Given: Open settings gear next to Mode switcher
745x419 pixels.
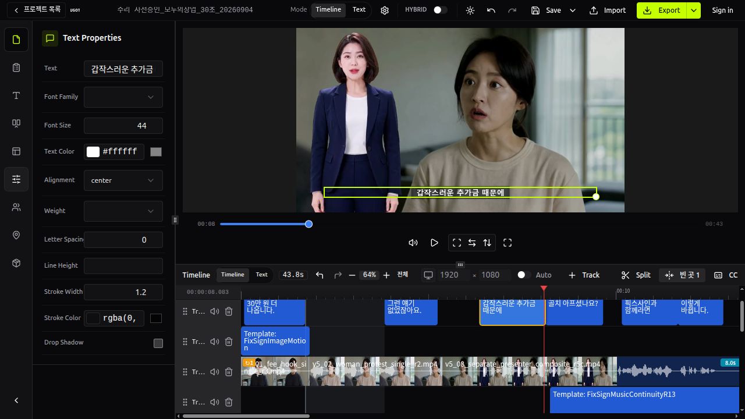Looking at the screenshot, I should coord(385,10).
